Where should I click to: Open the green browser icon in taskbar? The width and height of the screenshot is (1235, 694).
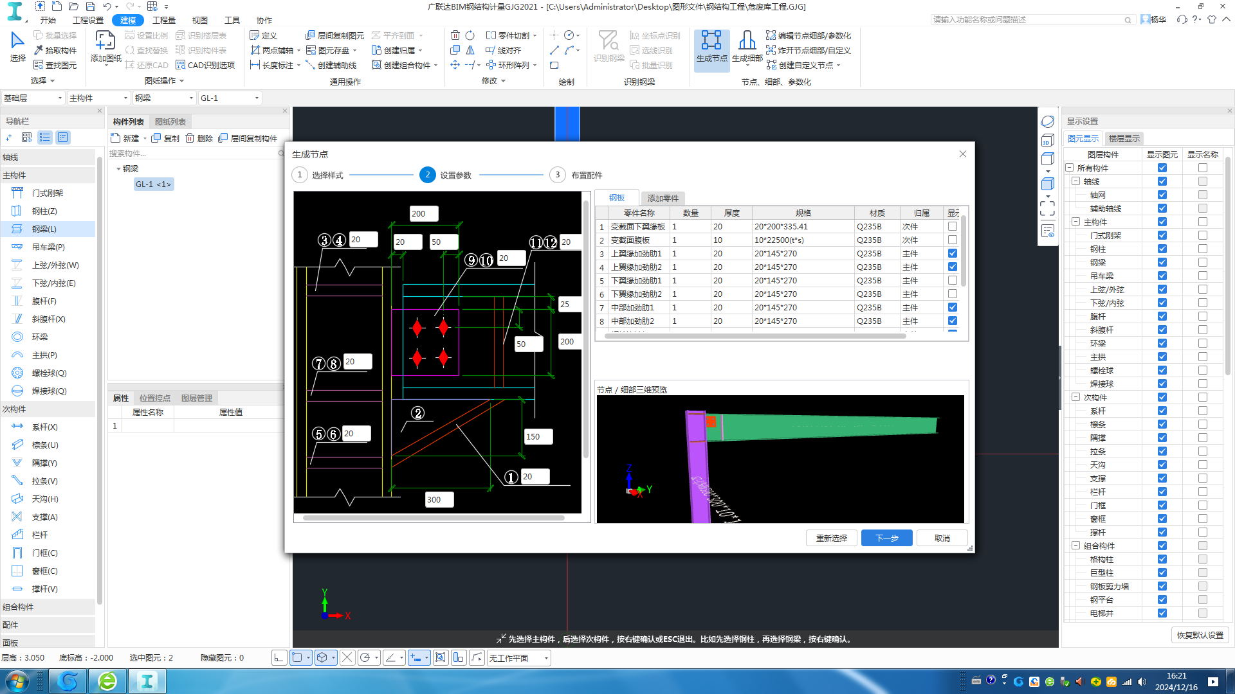pyautogui.click(x=107, y=681)
